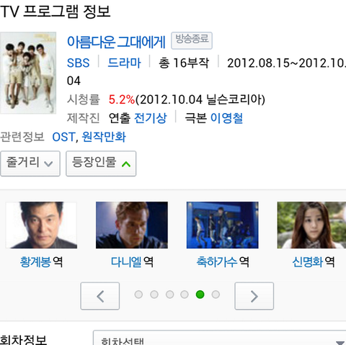Open the 아름다운 그대에게 title link

[116, 42]
